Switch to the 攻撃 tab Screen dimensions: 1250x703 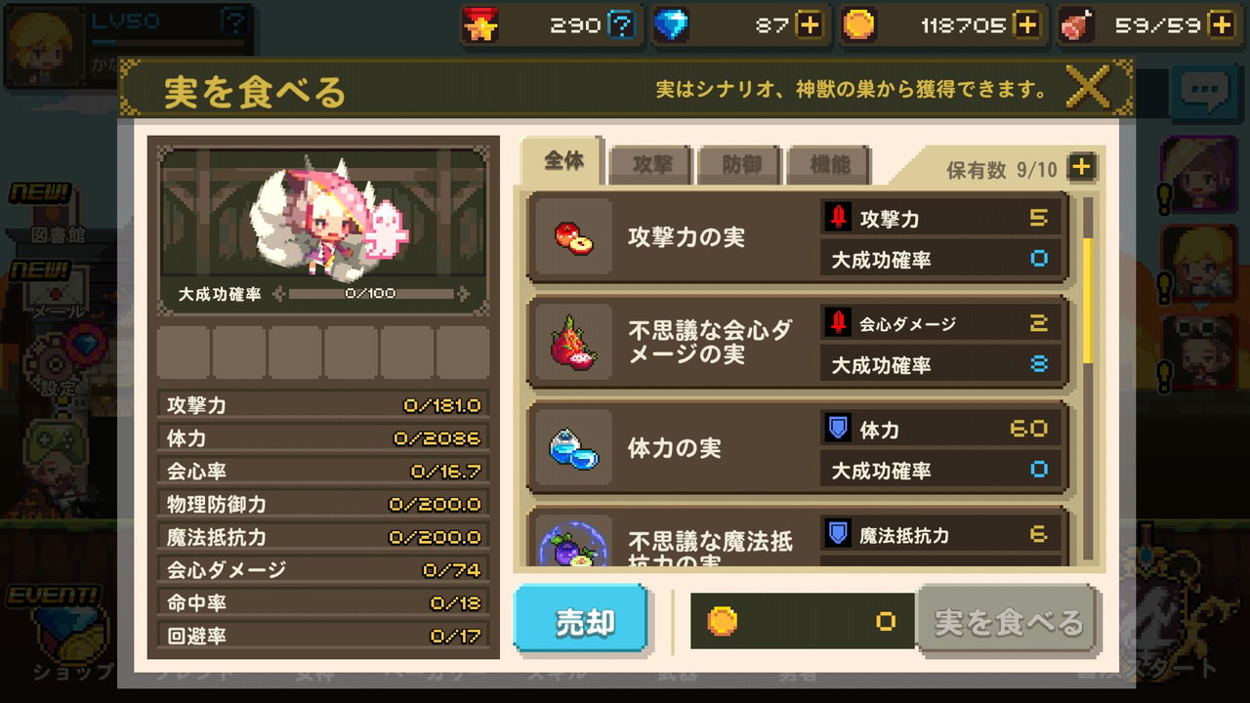pos(652,165)
